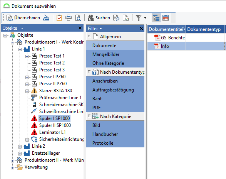The height and width of the screenshot is (179, 226).
Task: Select the Ohne Kategorie filter entry
Action: click(x=115, y=63)
